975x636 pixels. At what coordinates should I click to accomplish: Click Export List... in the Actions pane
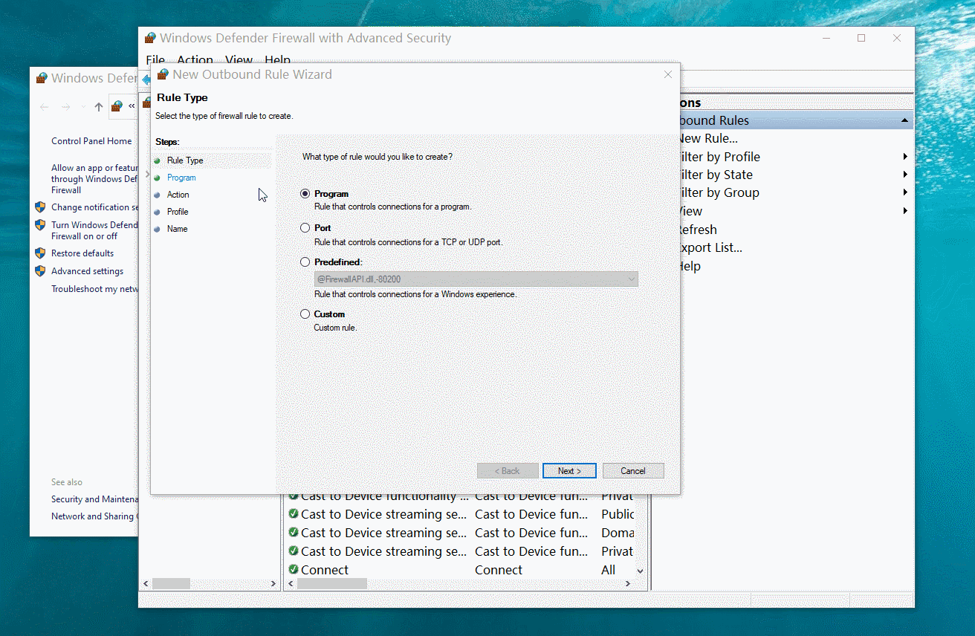click(710, 247)
